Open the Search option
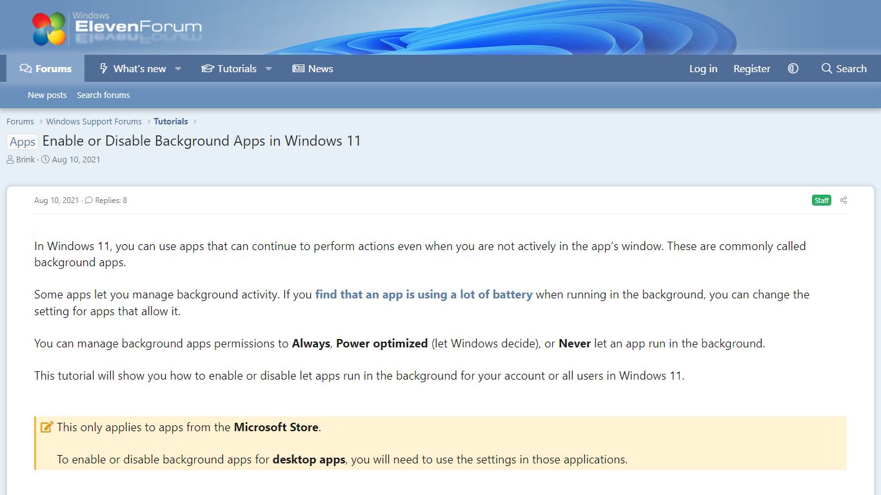Screen dimensions: 881x495 pyautogui.click(x=844, y=68)
